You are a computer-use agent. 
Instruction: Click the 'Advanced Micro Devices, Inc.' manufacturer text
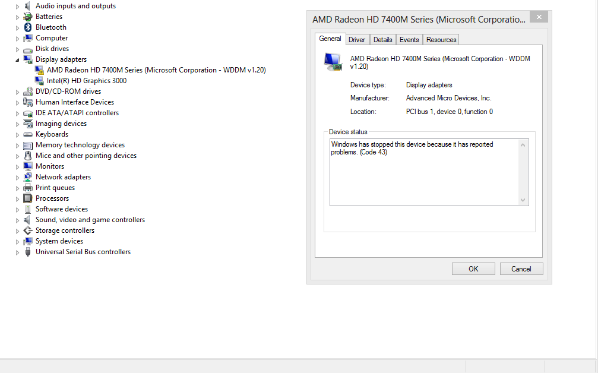click(448, 98)
